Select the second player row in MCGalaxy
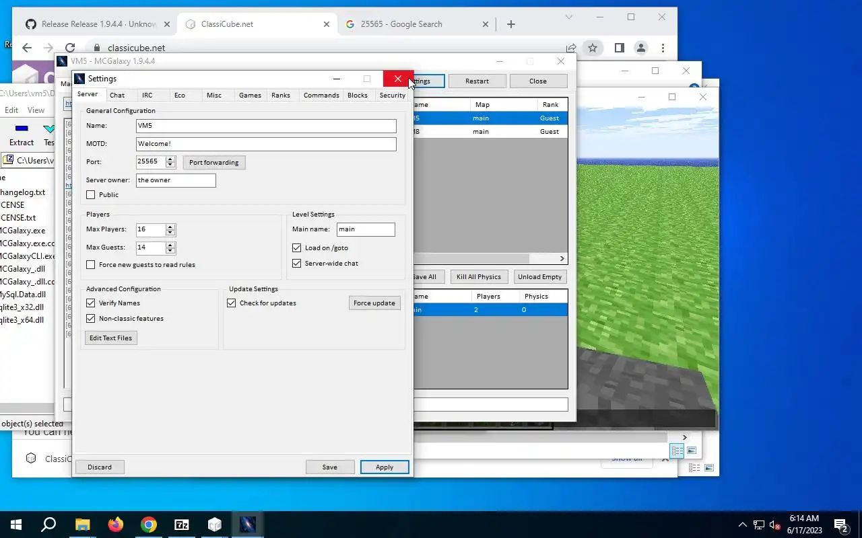Screen dimensions: 862x538 pyautogui.click(x=490, y=132)
